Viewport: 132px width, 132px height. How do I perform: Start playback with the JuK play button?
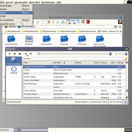tap(10, 54)
